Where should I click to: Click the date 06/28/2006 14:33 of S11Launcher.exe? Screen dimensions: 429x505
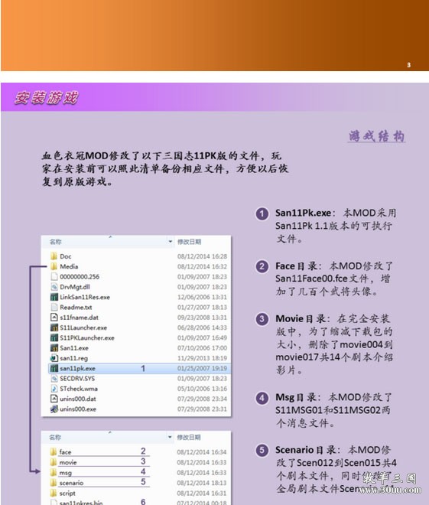pyautogui.click(x=202, y=327)
